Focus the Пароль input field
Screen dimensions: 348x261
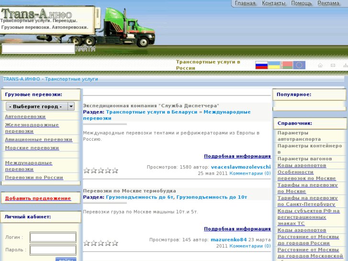(53, 250)
